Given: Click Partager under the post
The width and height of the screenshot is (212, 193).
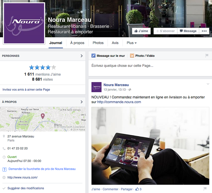Looking at the screenshot, I should click(127, 189).
